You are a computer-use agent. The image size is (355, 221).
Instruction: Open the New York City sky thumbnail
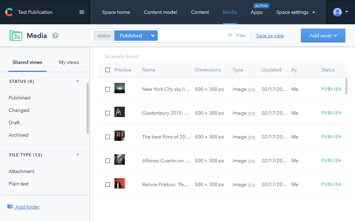click(x=120, y=88)
